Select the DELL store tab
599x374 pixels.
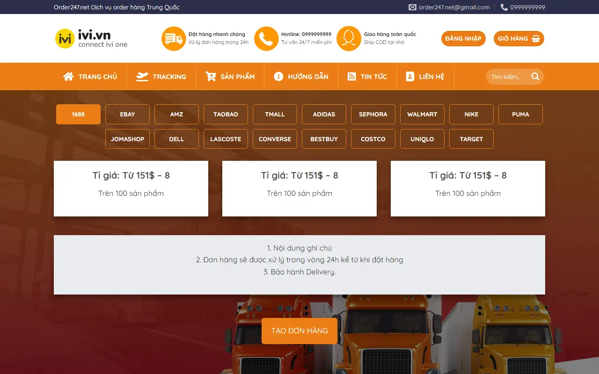click(x=176, y=139)
